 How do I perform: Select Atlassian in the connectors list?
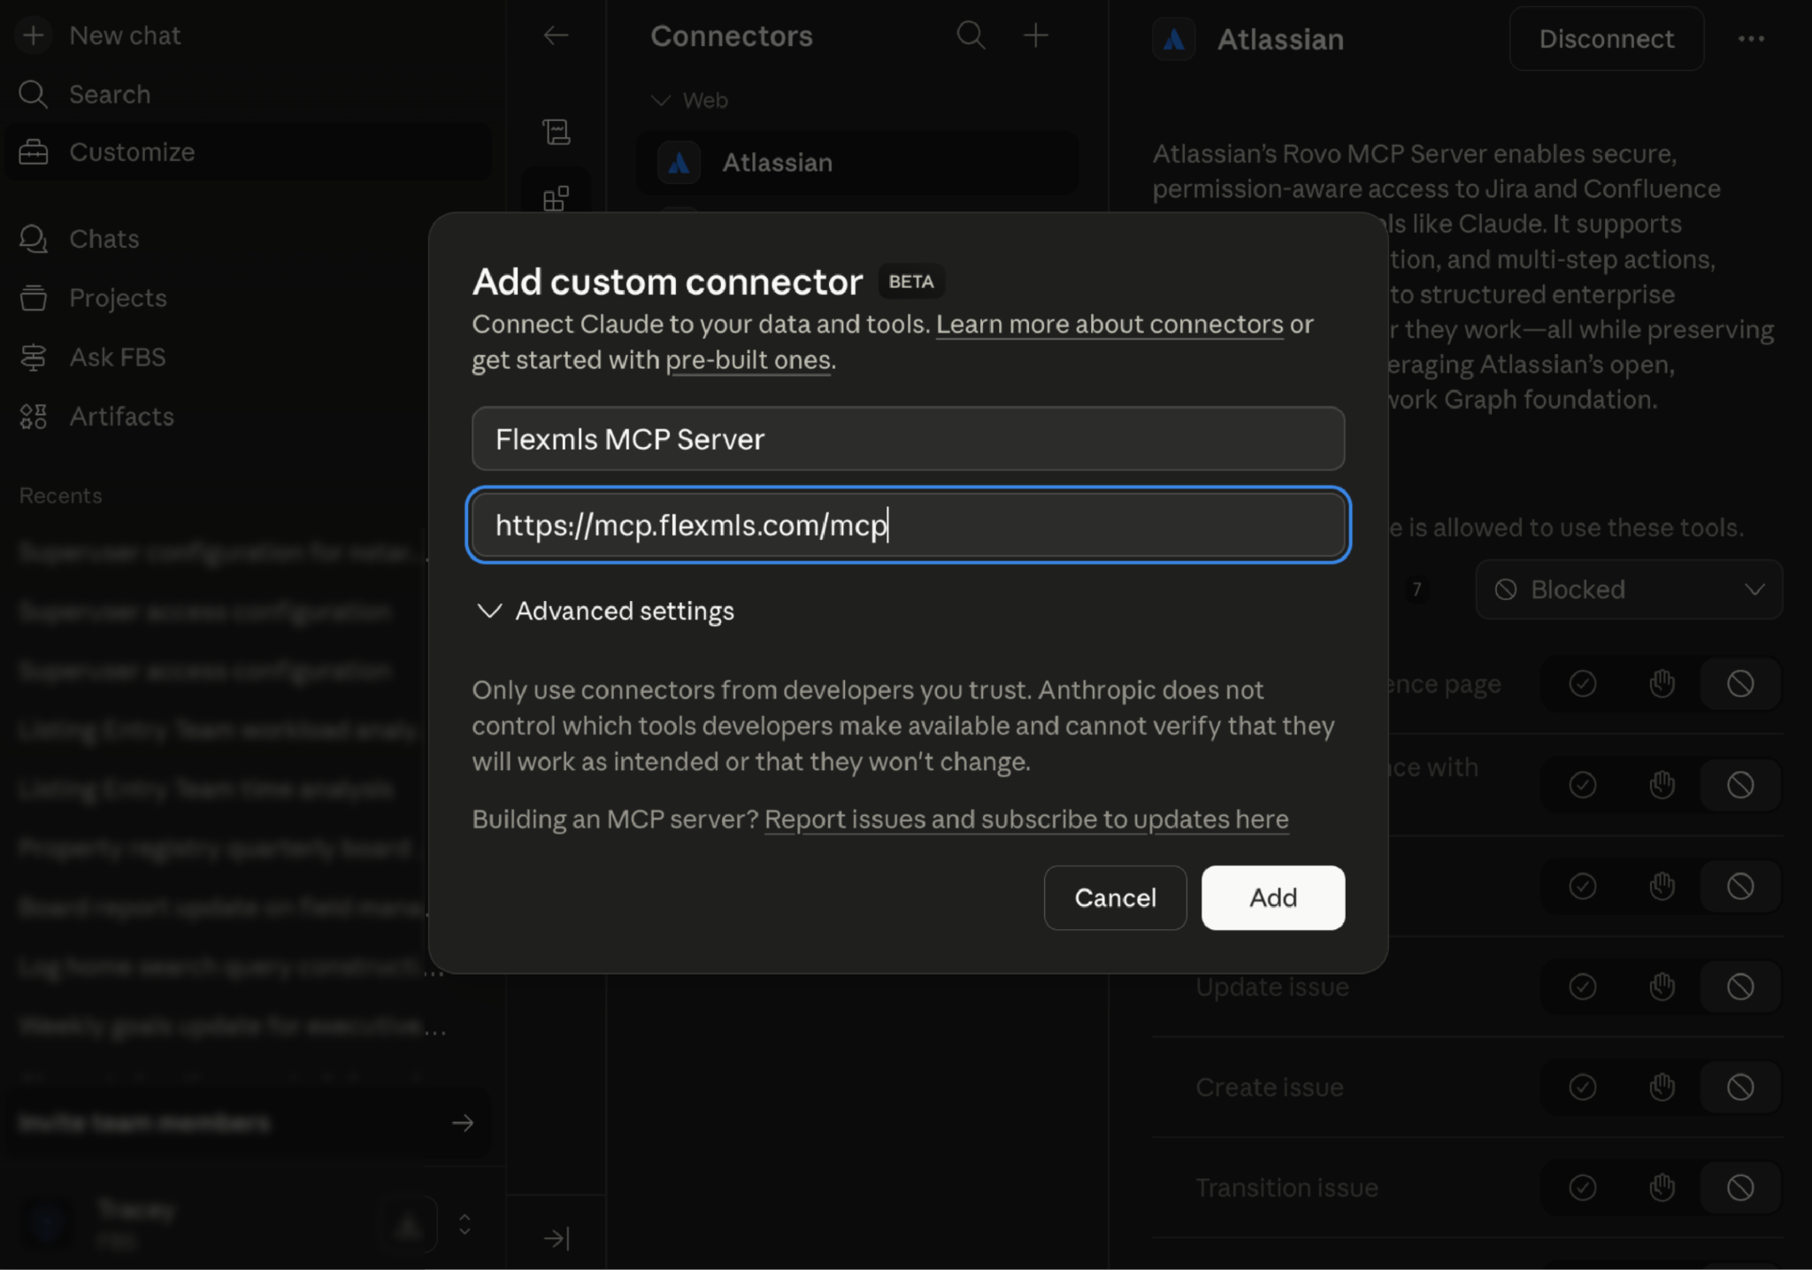click(857, 163)
